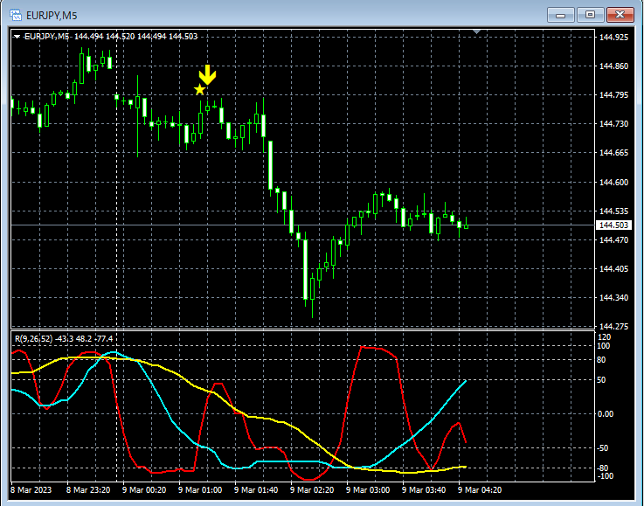Viewport: 644px width, 506px height.
Task: Click the chart shift triangle marker
Action: coord(476,31)
